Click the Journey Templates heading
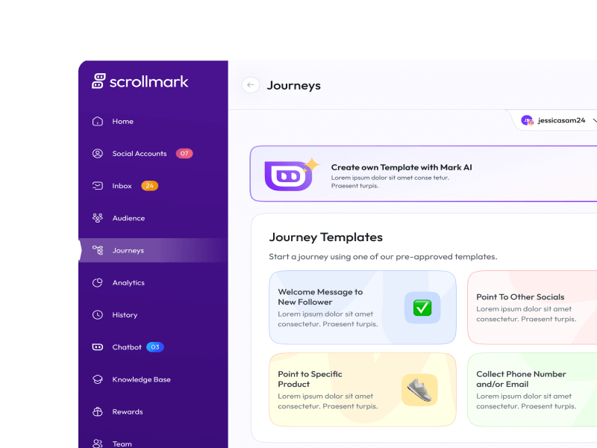Viewport: 597px width, 448px height. 325,237
